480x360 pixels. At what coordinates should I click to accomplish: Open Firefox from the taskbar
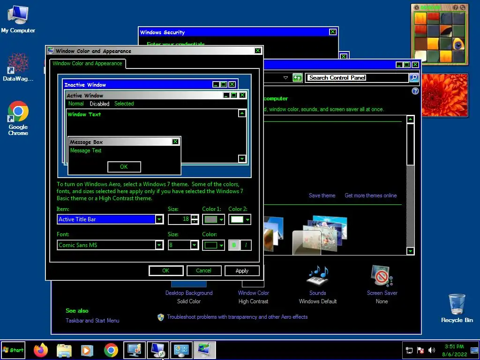click(41, 350)
